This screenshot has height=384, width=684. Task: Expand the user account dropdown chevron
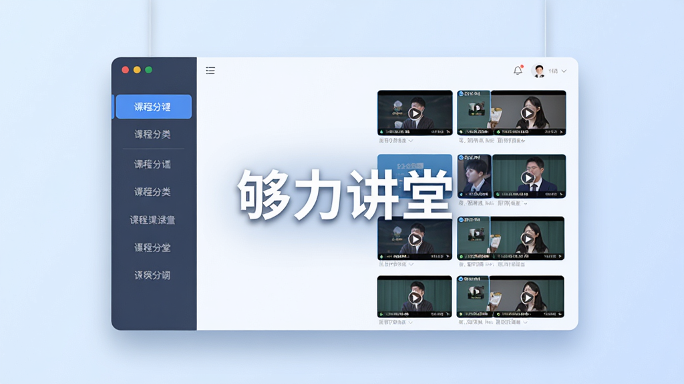coord(564,71)
